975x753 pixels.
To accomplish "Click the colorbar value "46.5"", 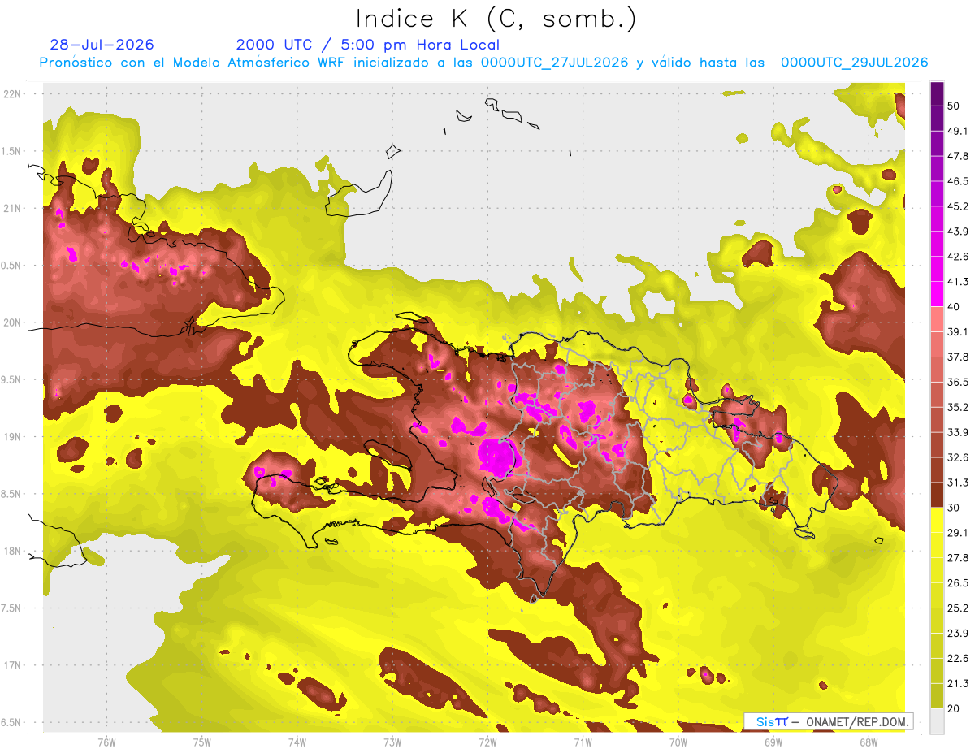I will click(958, 181).
